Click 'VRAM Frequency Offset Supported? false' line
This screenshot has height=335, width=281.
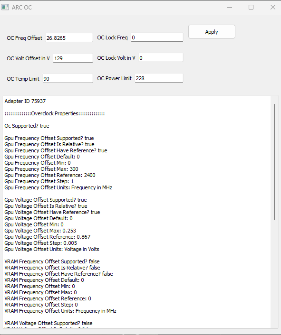[x=52, y=262]
